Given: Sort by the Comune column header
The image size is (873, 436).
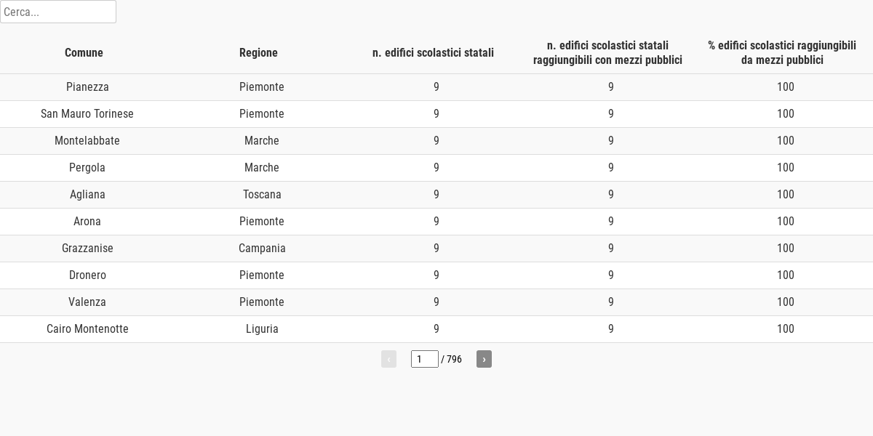Looking at the screenshot, I should (x=84, y=52).
